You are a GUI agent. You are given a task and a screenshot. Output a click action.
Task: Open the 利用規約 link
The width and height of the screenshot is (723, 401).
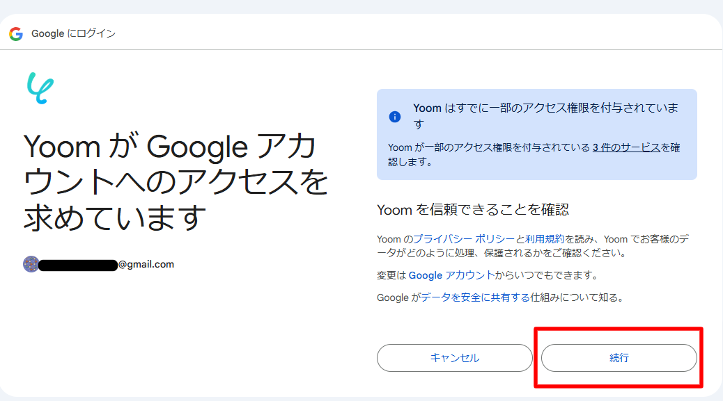[x=545, y=239]
